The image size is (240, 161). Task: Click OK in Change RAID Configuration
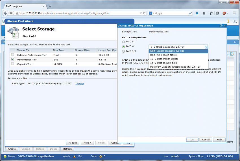[192, 140]
